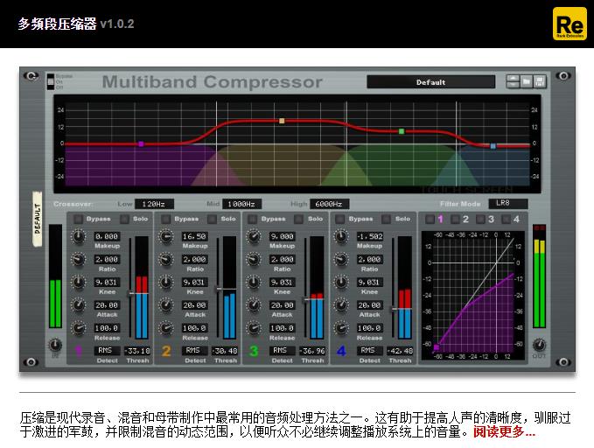Click the Mid crossover 1000Hz field
594x448 pixels.
(x=241, y=204)
